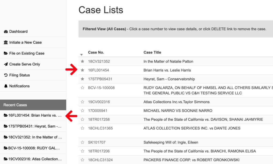
Task: Star the SK101707 Safekeeping Will case
Action: click(x=82, y=142)
